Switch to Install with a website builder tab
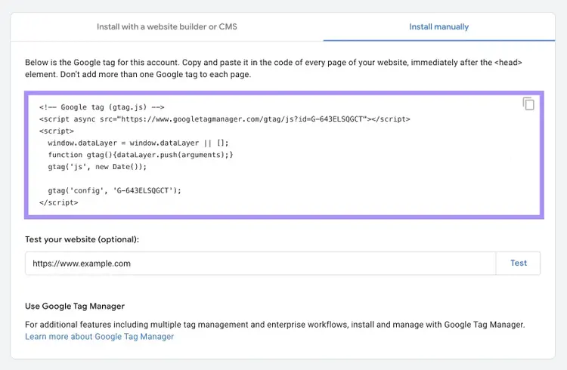Screen dimensions: 567x370 (167, 26)
